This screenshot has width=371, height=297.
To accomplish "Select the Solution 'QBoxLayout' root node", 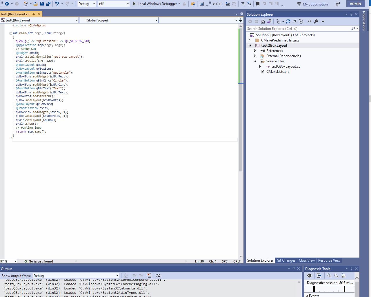I will (285, 35).
